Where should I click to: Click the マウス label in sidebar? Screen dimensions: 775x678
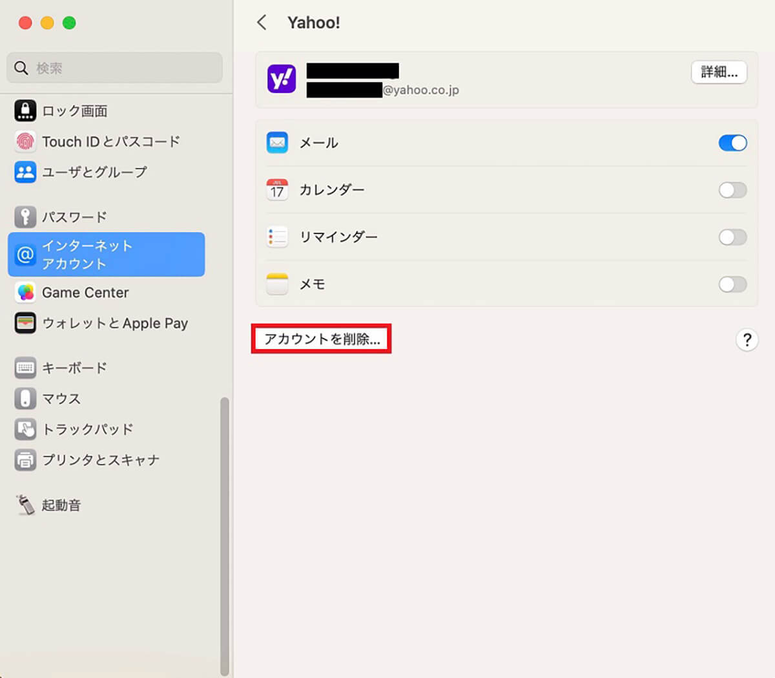click(x=61, y=398)
